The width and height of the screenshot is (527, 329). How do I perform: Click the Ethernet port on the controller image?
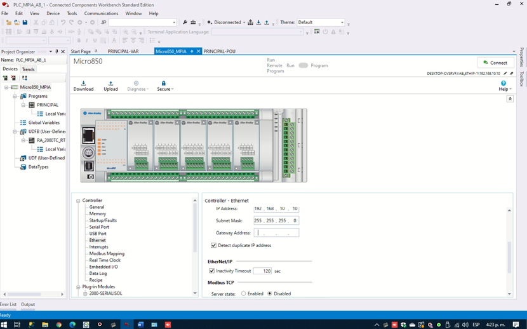pyautogui.click(x=89, y=136)
